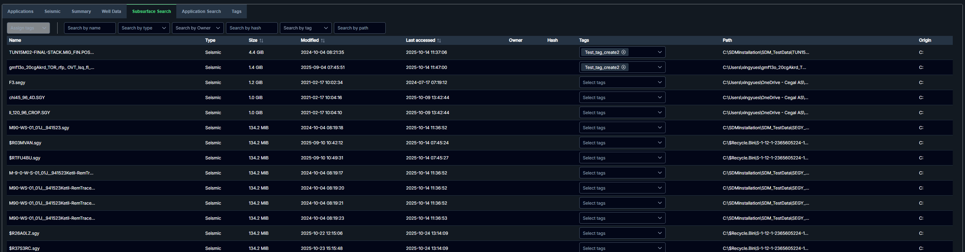The width and height of the screenshot is (965, 252).
Task: Sort table by Size column icon
Action: [261, 40]
